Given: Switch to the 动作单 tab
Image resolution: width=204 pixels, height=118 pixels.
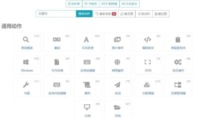Looking at the screenshot, I should tap(74, 4).
